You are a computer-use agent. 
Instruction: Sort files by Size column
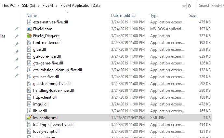pyautogui.click(x=192, y=15)
